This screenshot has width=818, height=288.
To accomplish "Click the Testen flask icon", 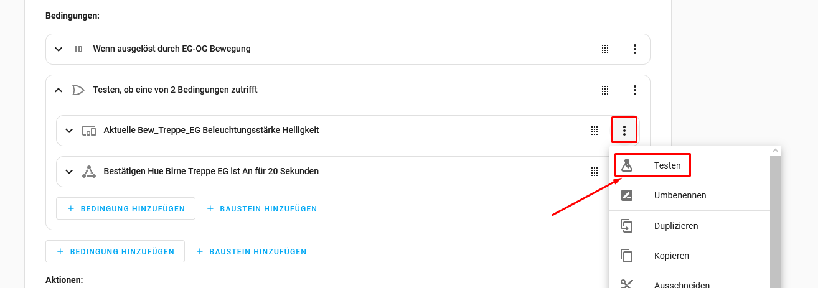I will point(627,165).
